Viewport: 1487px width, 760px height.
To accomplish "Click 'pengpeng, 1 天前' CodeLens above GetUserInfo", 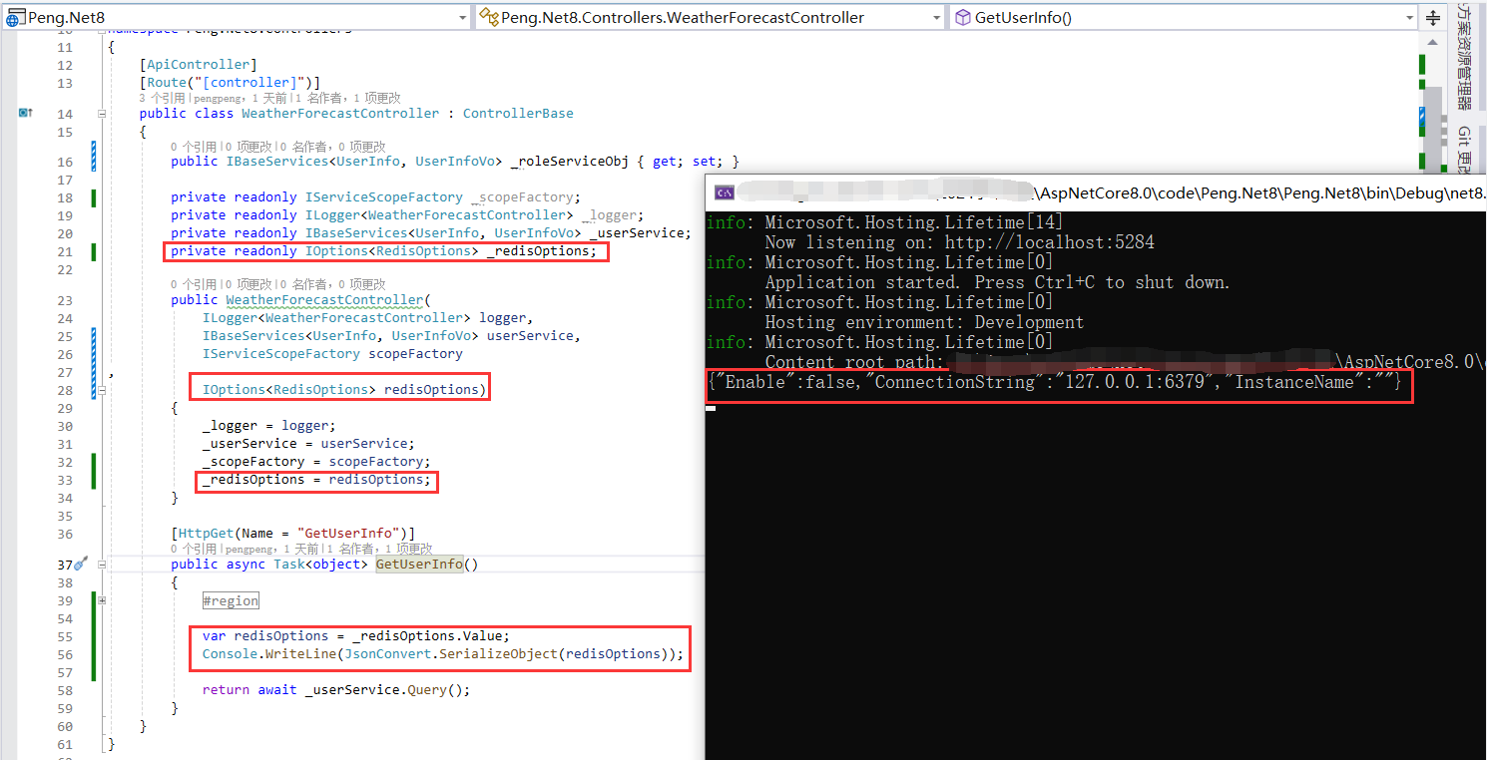I will [x=270, y=549].
